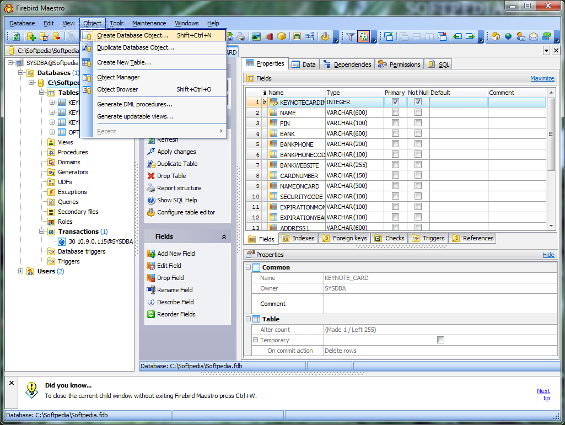Click the refresh icon in the main toolbar

(16, 36)
